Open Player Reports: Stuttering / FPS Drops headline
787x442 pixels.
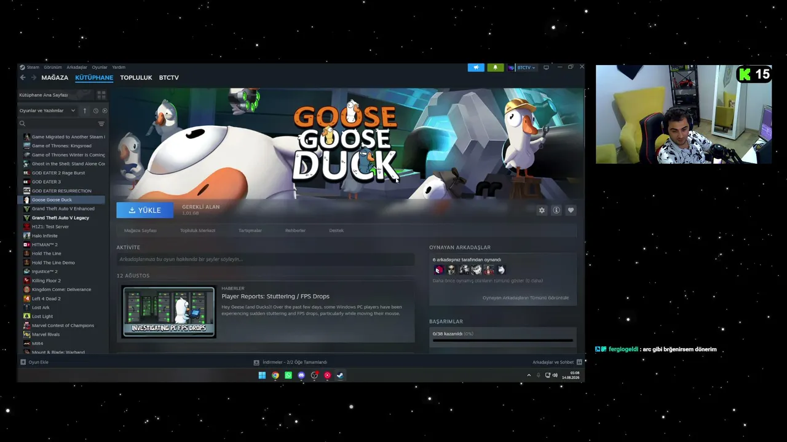pyautogui.click(x=275, y=297)
